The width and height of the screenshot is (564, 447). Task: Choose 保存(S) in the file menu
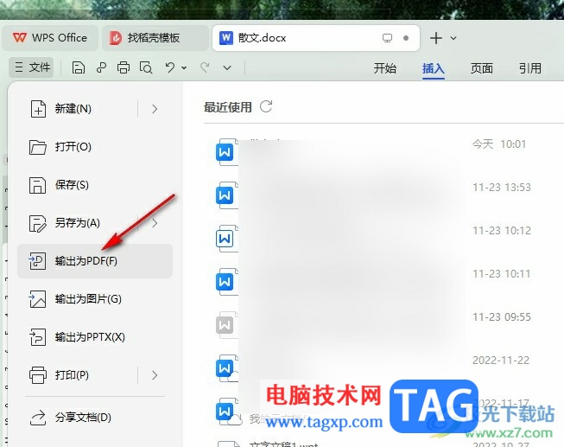pos(95,185)
